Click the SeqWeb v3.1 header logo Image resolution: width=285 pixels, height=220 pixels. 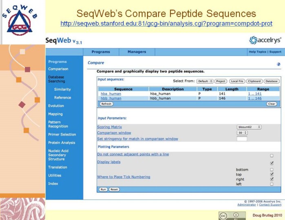pos(62,40)
